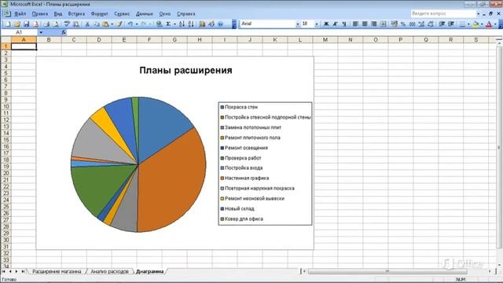The width and height of the screenshot is (503, 283).
Task: Open Paste options dropdown arrow
Action: tap(112, 24)
